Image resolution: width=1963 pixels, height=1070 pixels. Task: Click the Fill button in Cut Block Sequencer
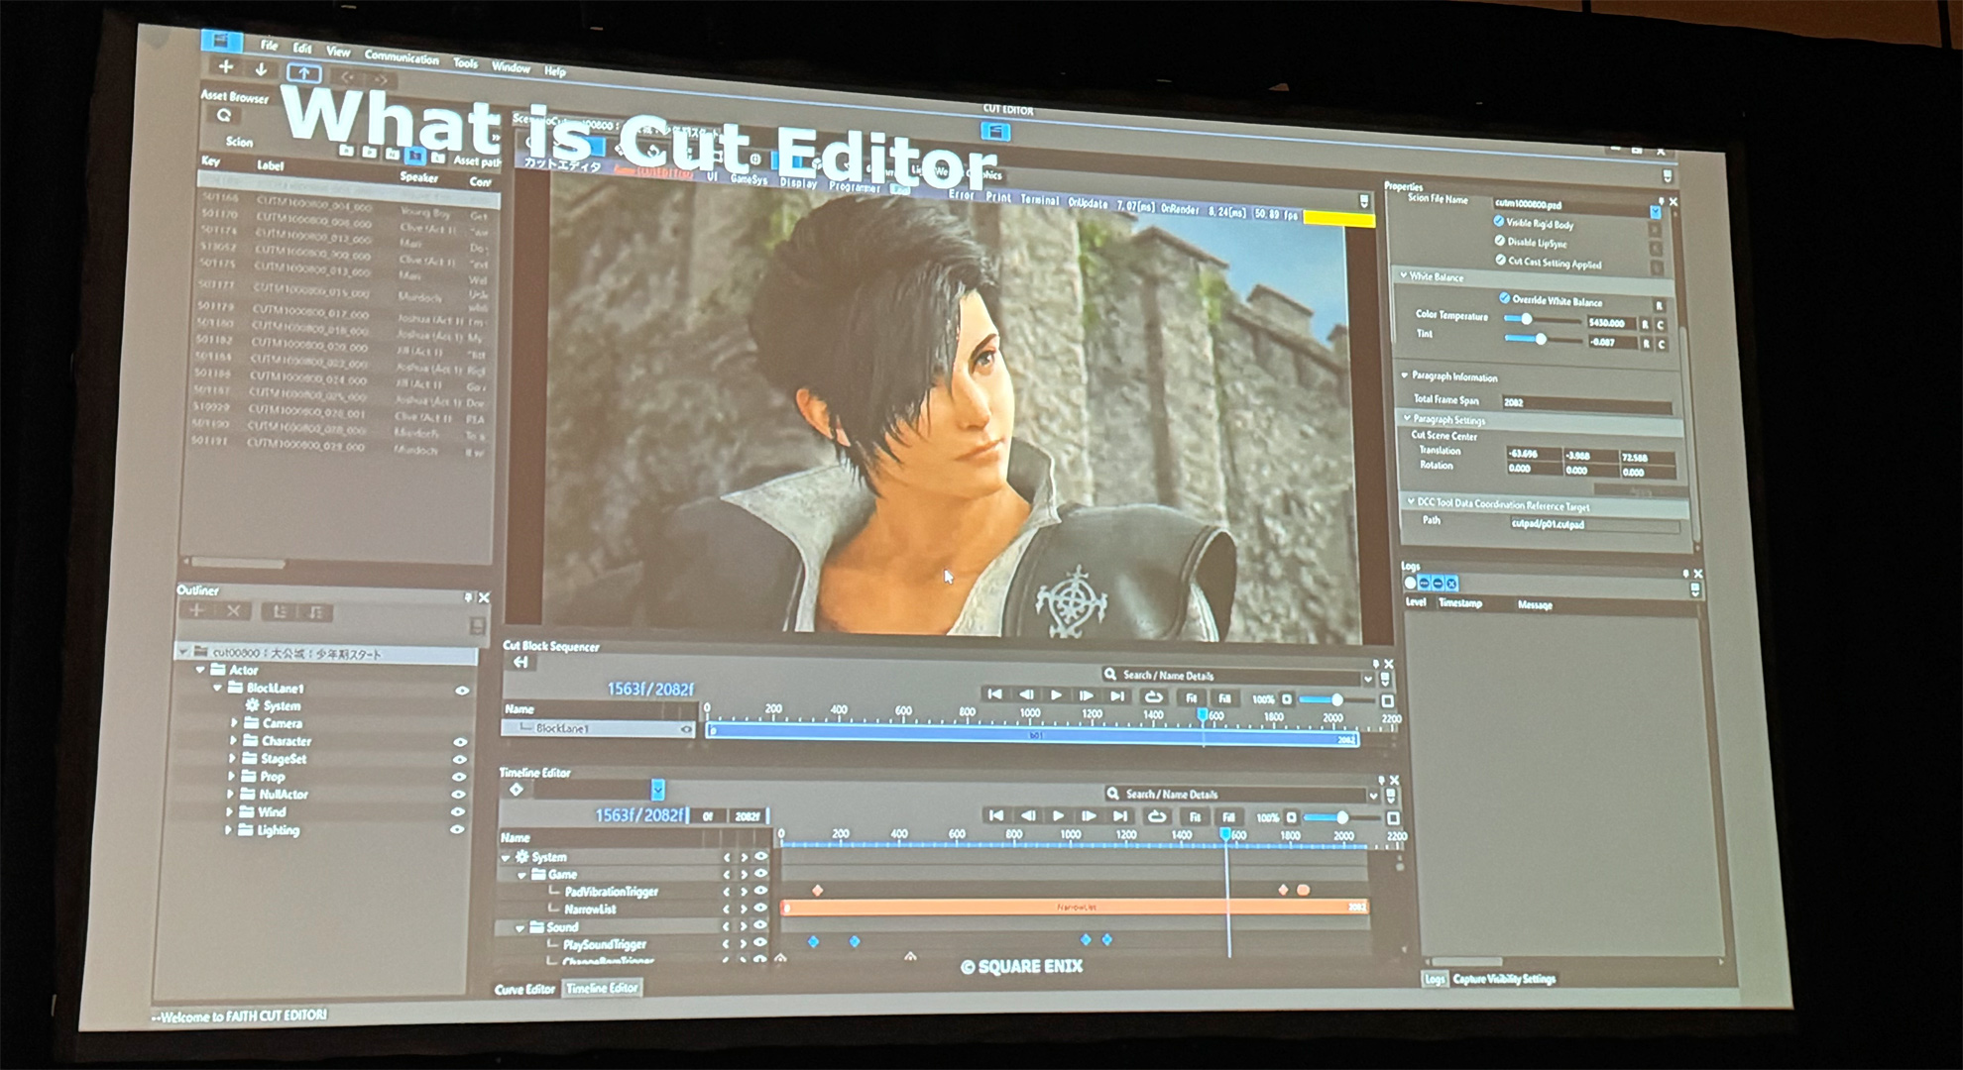pyautogui.click(x=1224, y=698)
